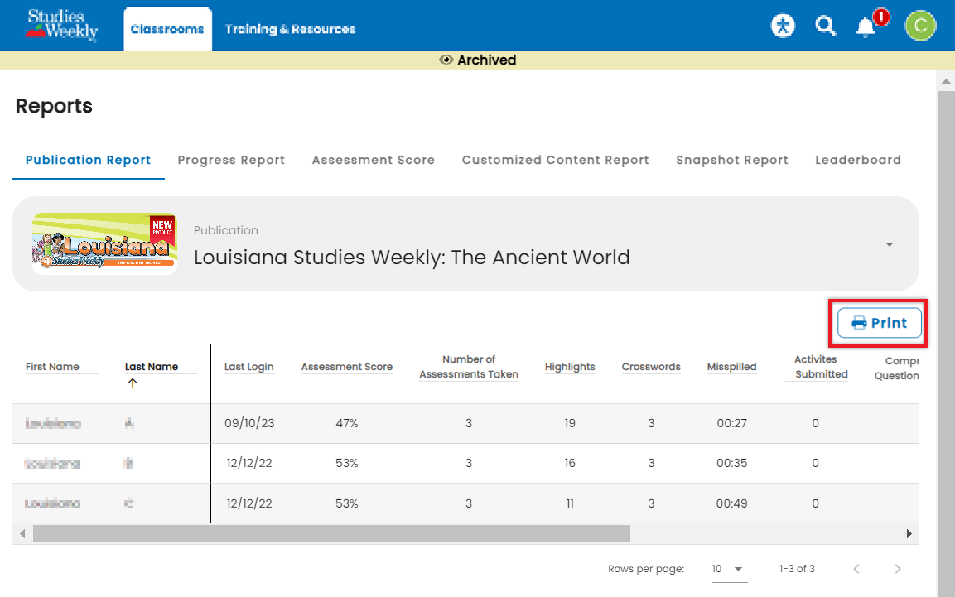The width and height of the screenshot is (955, 597).
Task: Go to previous page of results
Action: pos(856,569)
